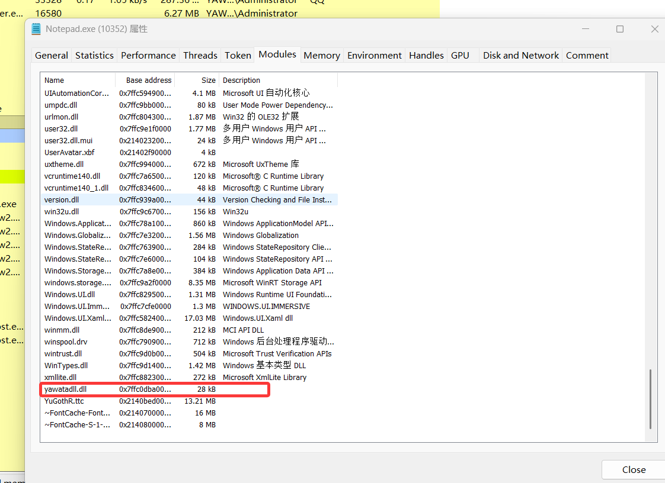Image resolution: width=665 pixels, height=483 pixels.
Task: Select the win32u.dll row
Action: point(189,212)
